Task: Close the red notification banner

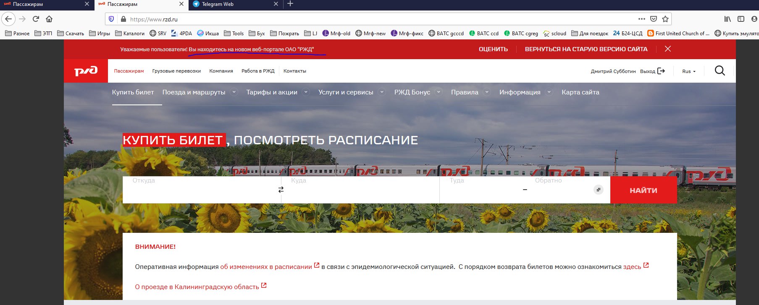Action: click(x=668, y=49)
